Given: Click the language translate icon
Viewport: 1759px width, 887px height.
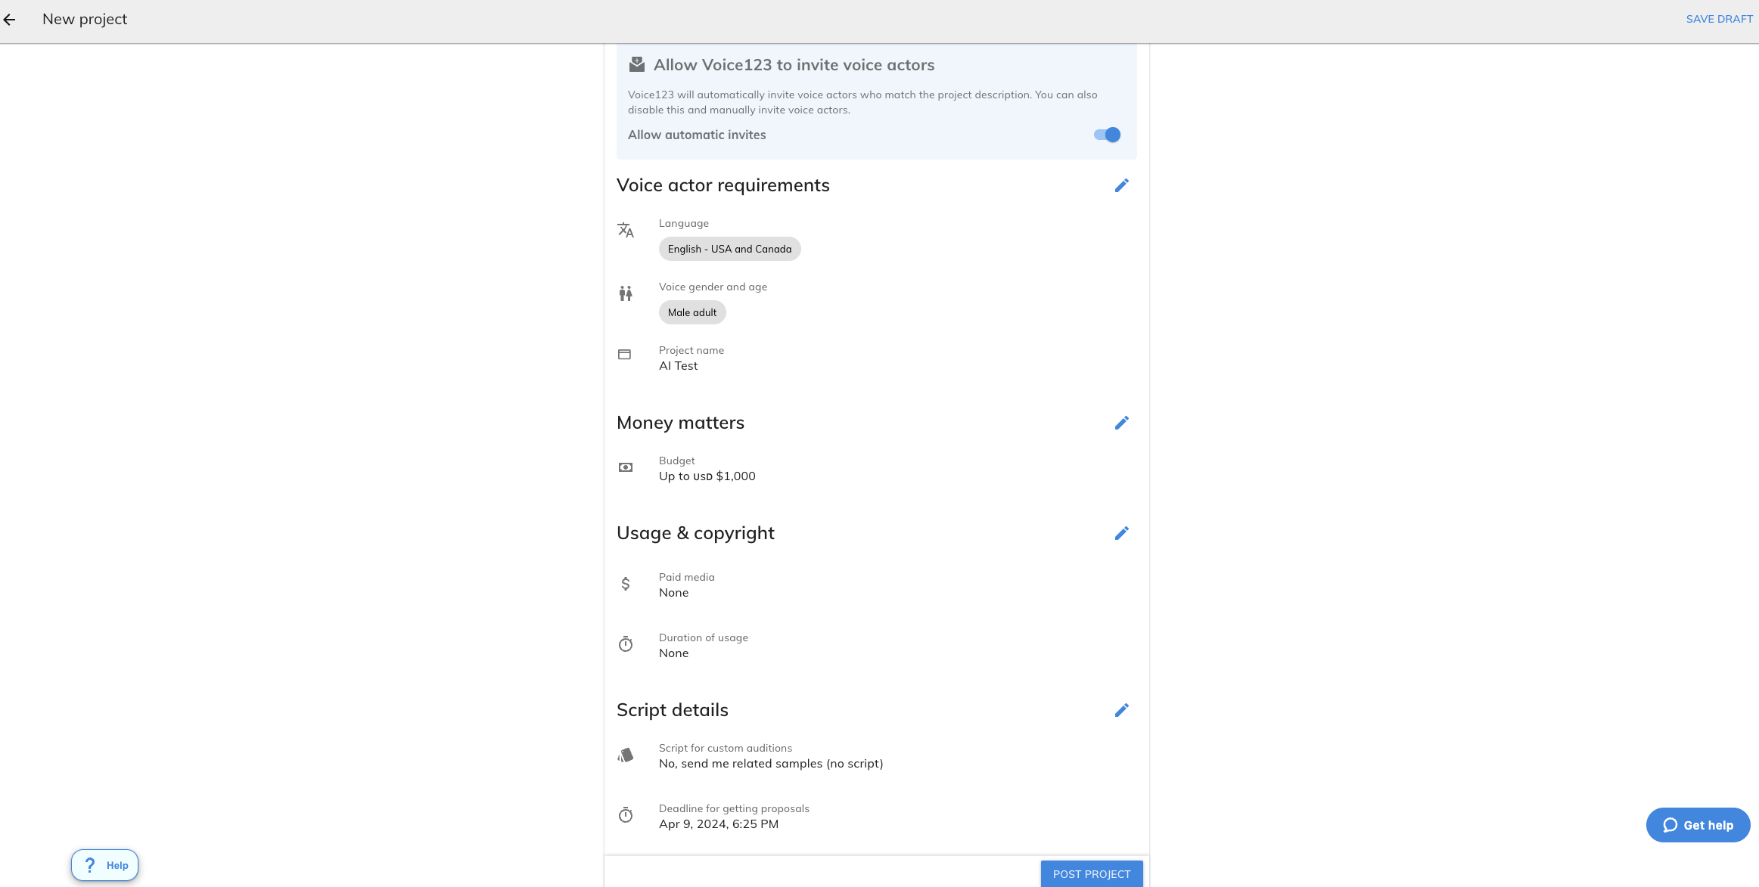Looking at the screenshot, I should [x=626, y=230].
